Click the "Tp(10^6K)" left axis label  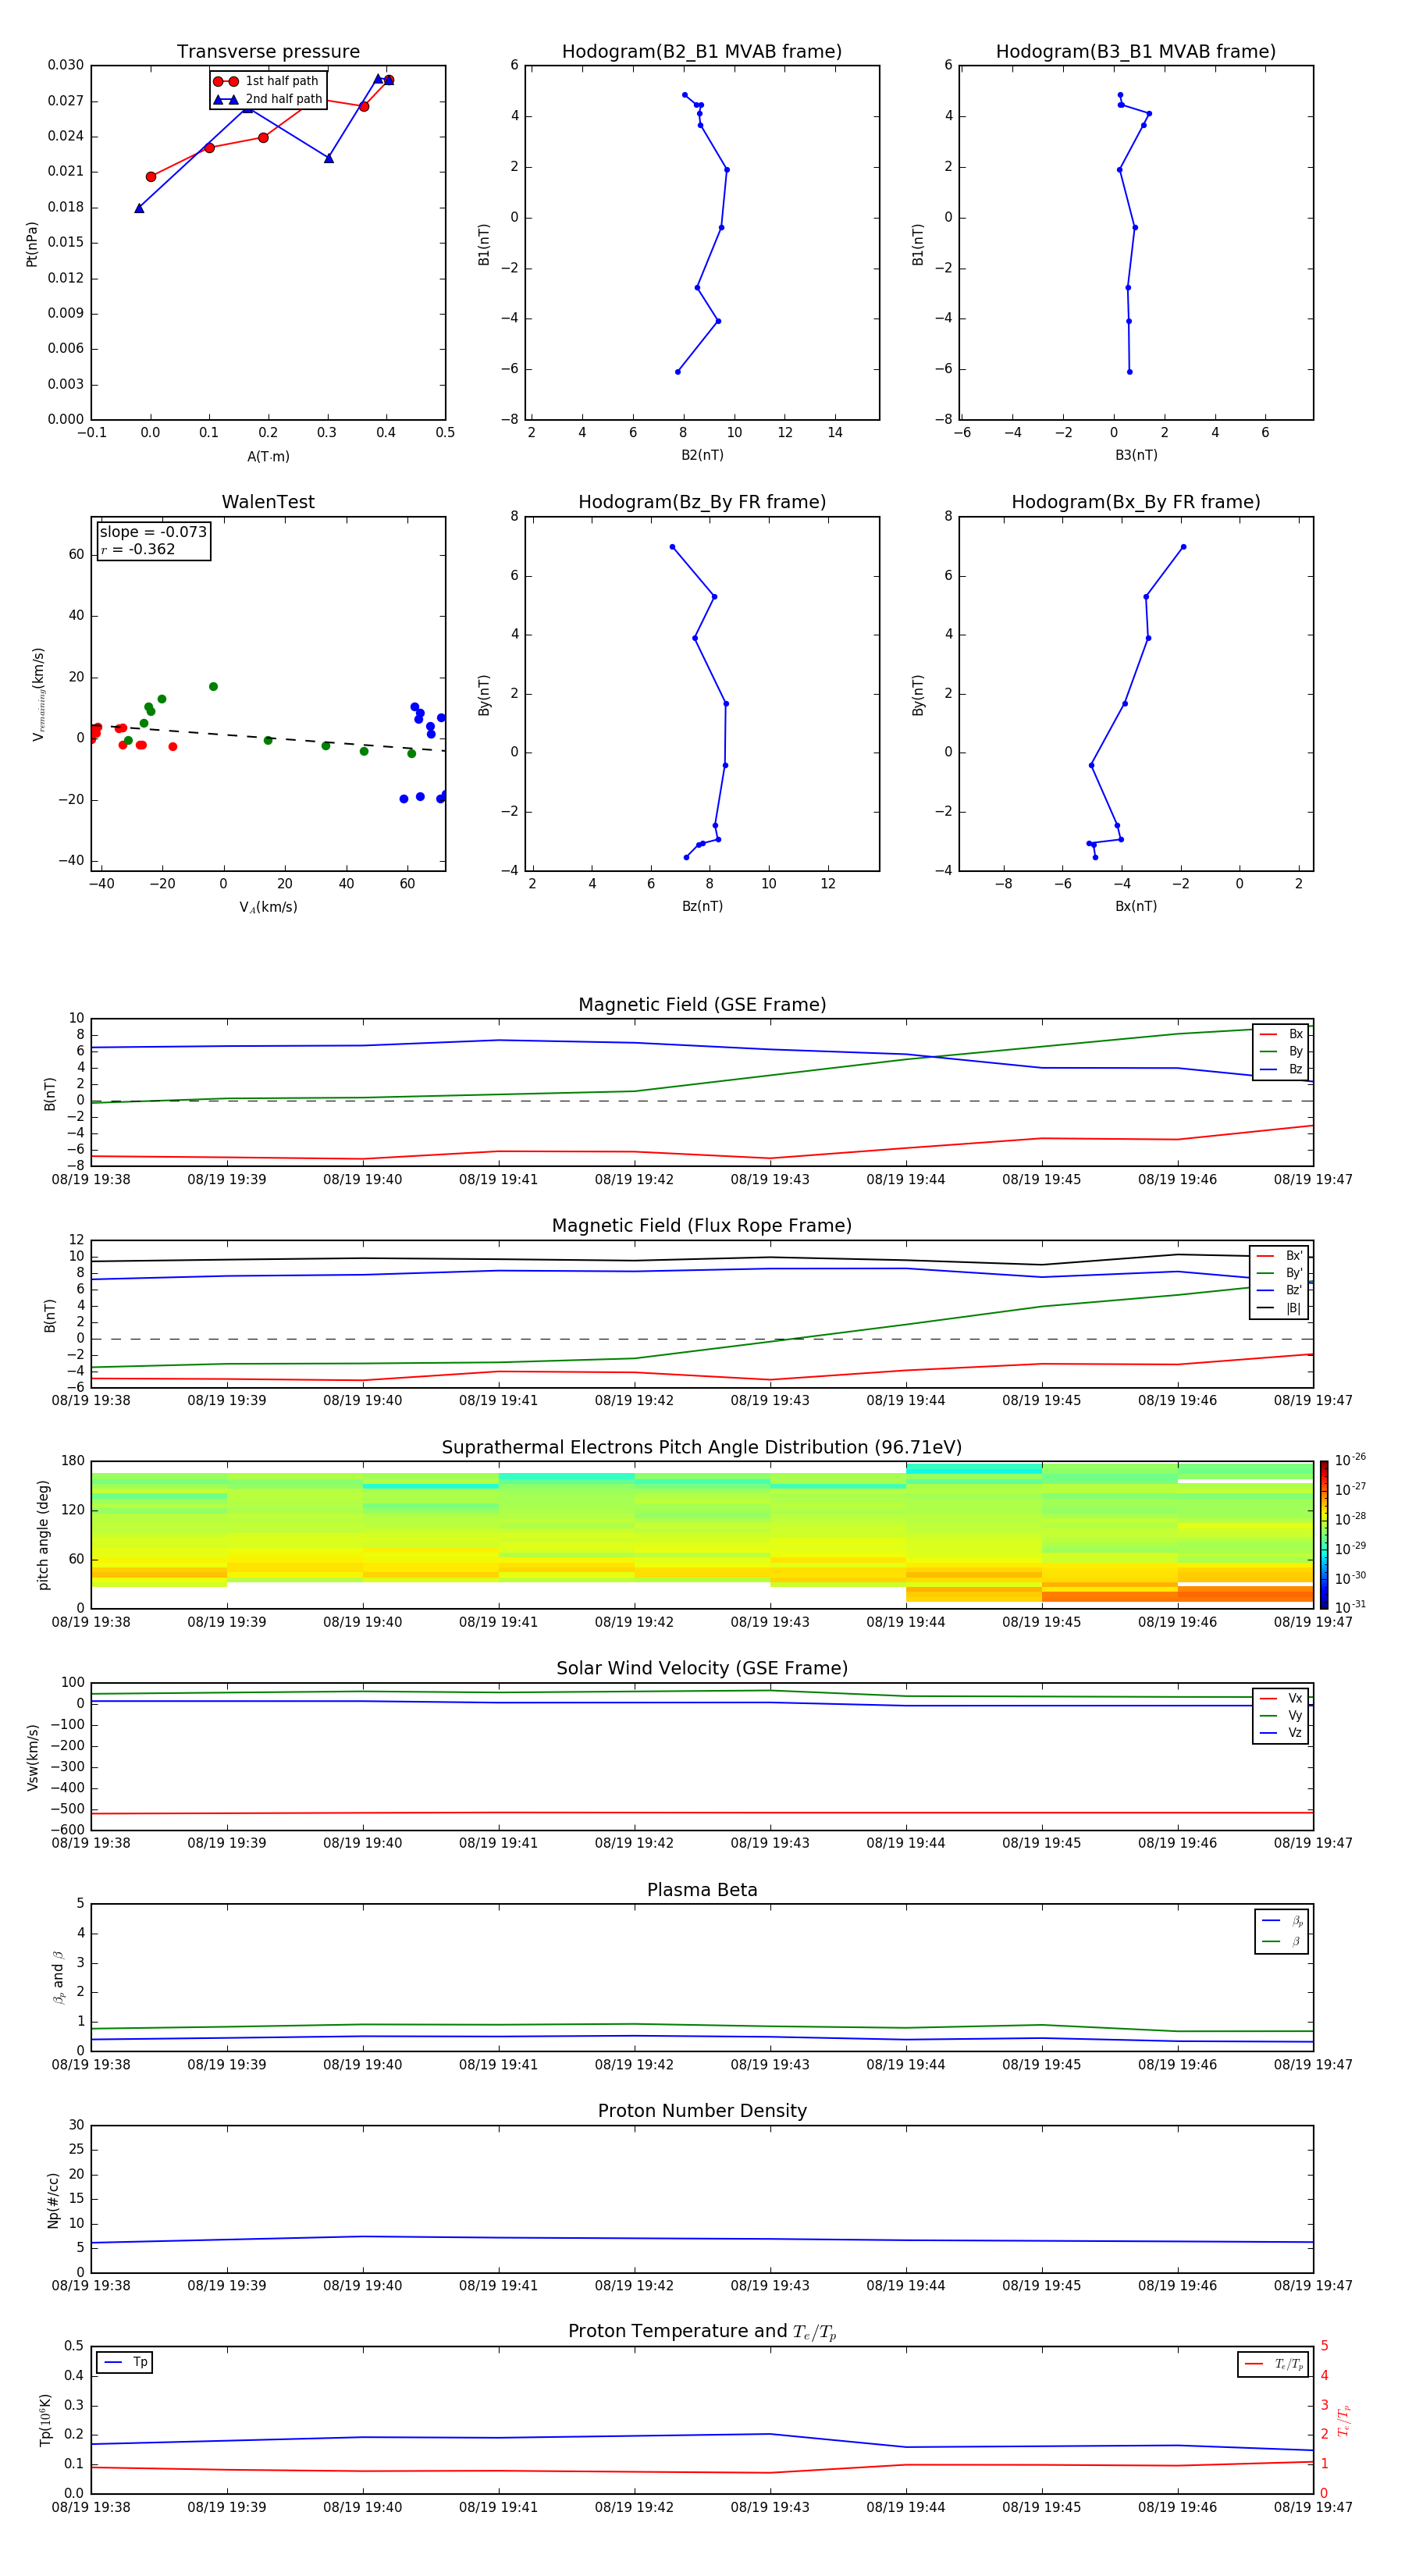(x=45, y=2420)
